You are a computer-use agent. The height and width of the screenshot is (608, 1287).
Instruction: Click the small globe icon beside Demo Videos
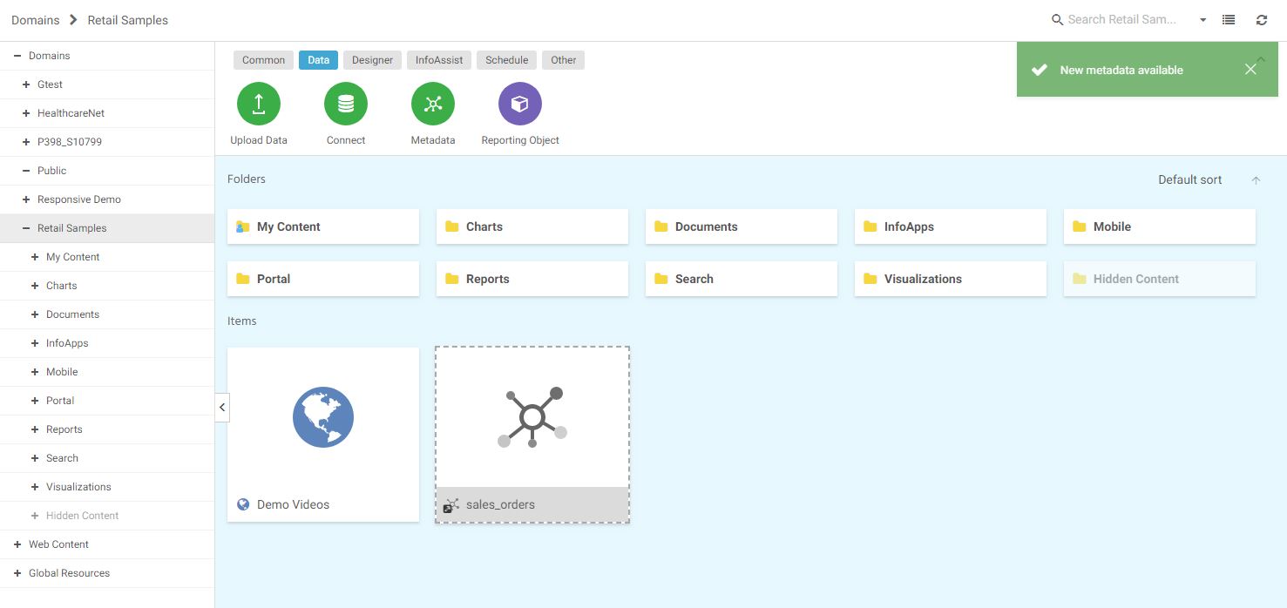pos(243,504)
